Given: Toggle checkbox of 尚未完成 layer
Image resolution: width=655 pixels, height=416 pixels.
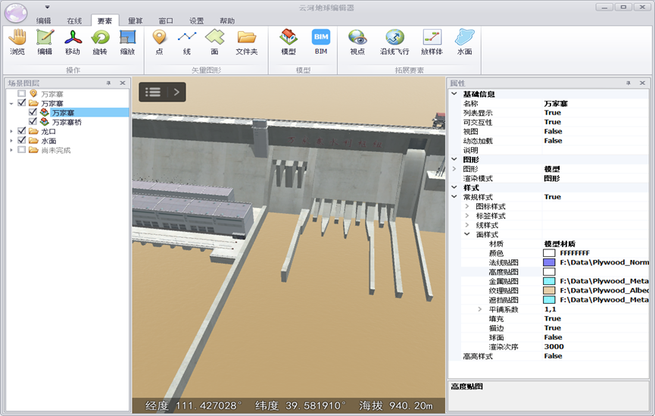Looking at the screenshot, I should click(22, 150).
